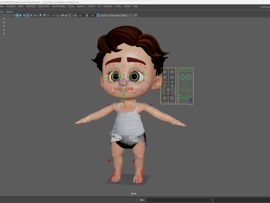Viewport: 270px width, 203px height.
Task: Click the safe title toolbar icon
Action: (8, 15)
